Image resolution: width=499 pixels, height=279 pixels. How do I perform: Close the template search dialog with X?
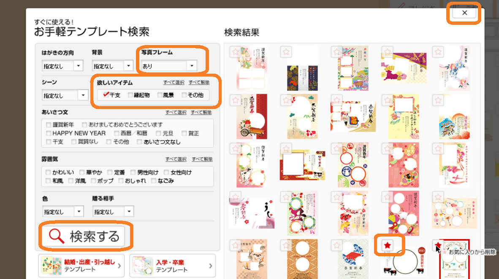coord(464,13)
